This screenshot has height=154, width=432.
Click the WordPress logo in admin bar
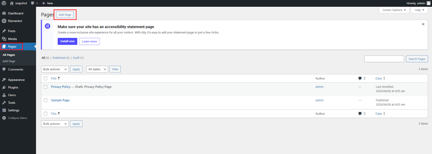click(x=4, y=3)
